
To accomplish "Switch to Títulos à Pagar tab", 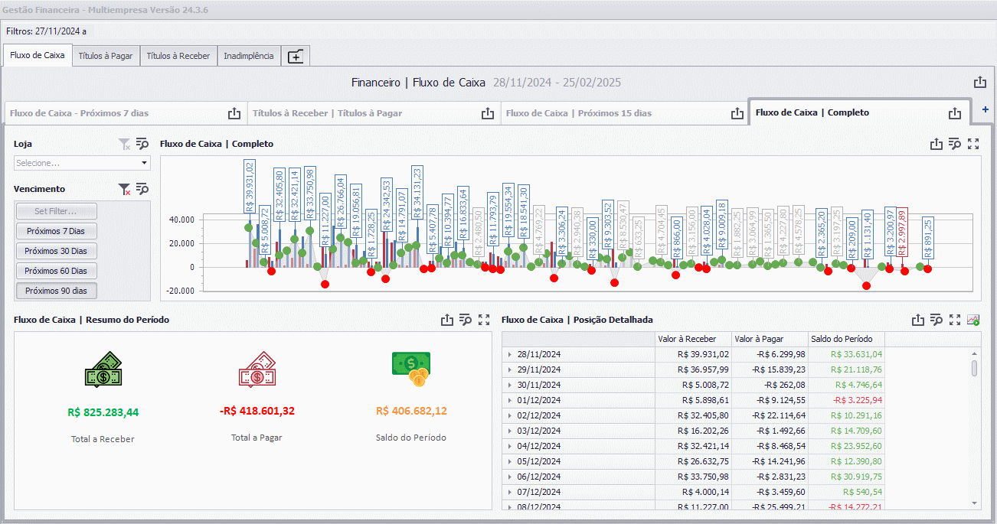I will point(106,56).
